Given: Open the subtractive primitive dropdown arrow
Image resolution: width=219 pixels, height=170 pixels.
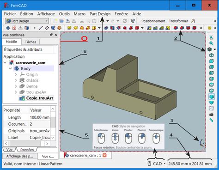Looking at the screenshot, I should [142, 28].
